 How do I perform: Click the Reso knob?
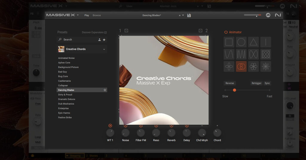pos(156,133)
